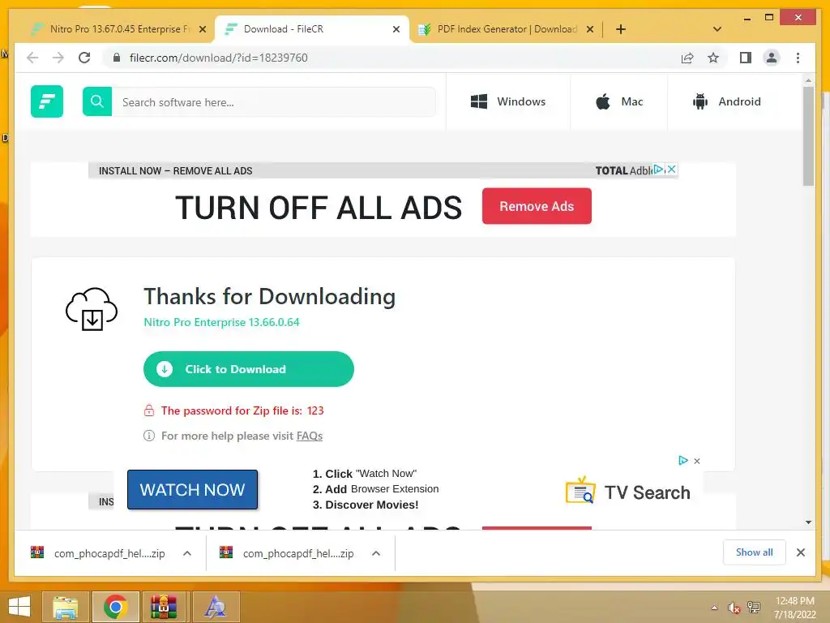Image resolution: width=830 pixels, height=623 pixels.
Task: Open the Android software category
Action: click(x=727, y=101)
